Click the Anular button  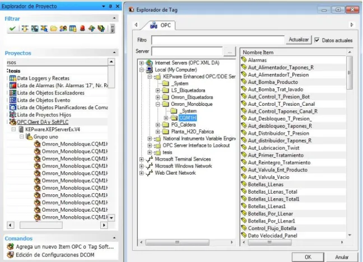pyautogui.click(x=342, y=257)
